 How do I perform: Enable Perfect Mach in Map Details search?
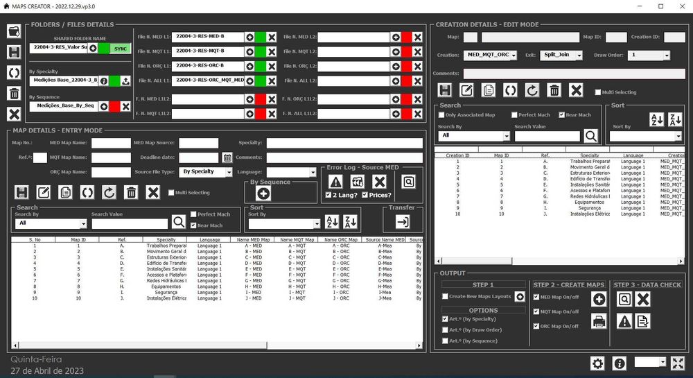pos(193,214)
